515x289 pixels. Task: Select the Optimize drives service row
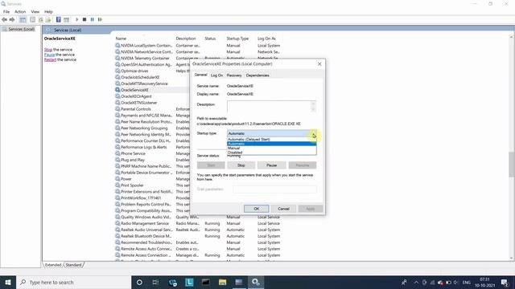[134, 71]
